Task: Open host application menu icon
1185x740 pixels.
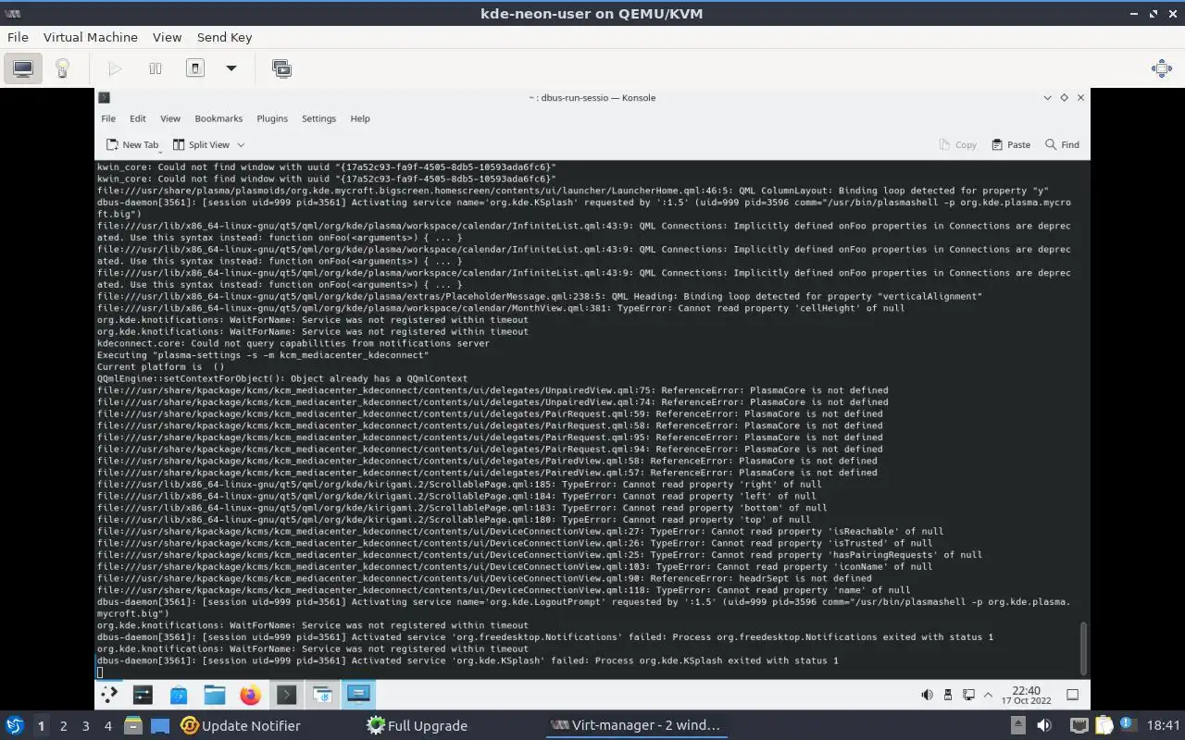Action: click(x=14, y=726)
